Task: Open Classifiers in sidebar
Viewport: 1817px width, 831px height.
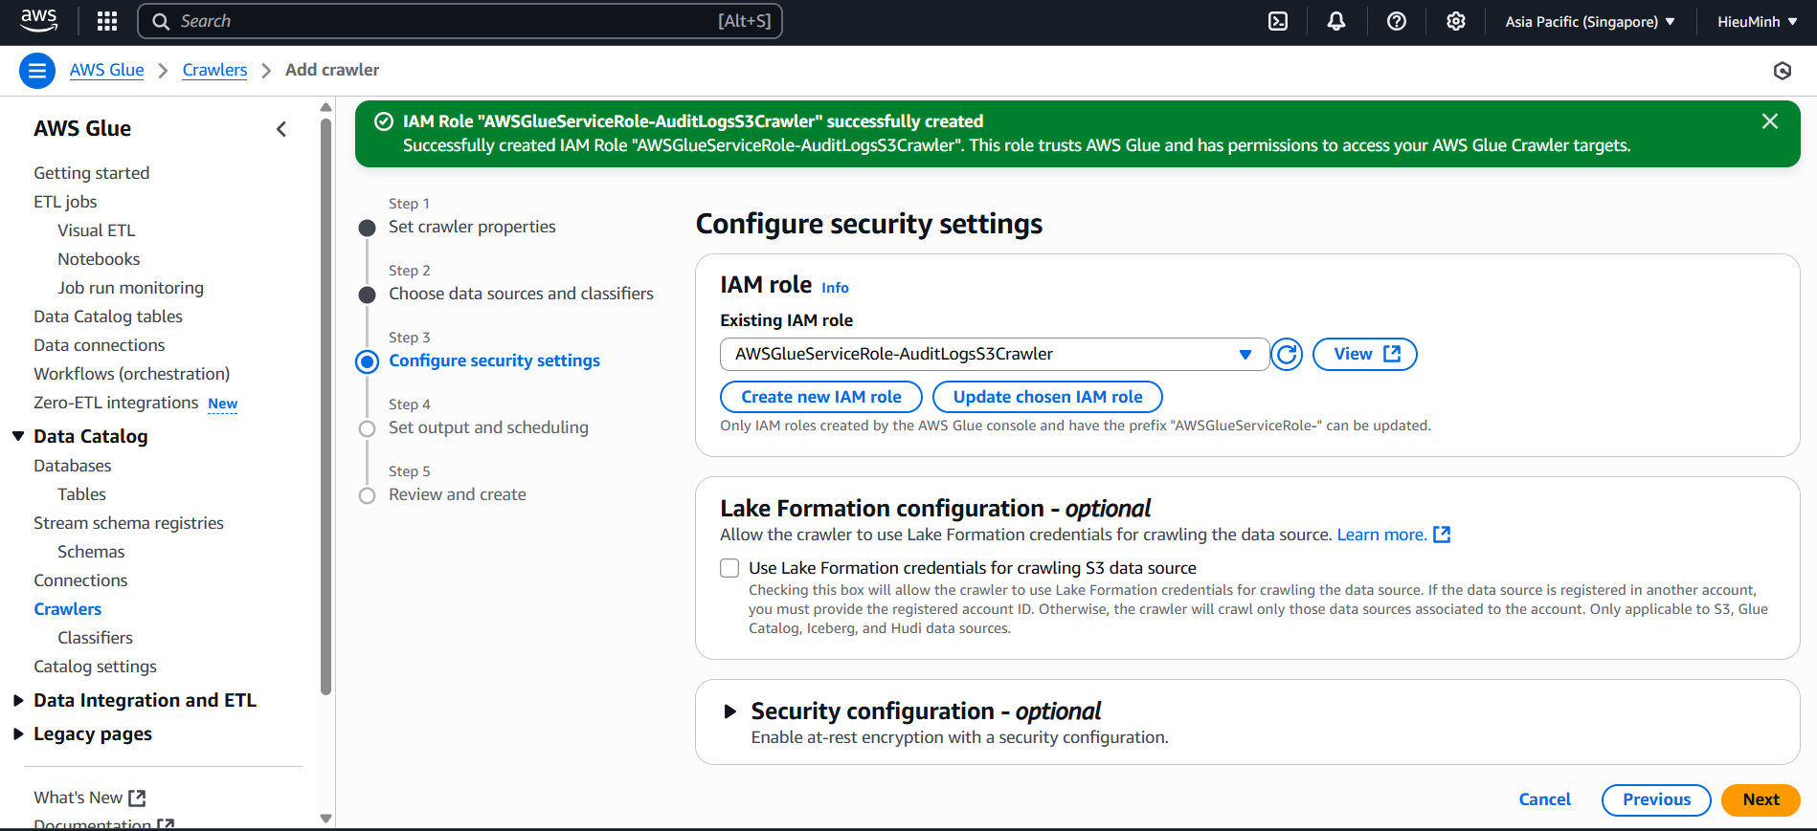Action: pos(95,638)
